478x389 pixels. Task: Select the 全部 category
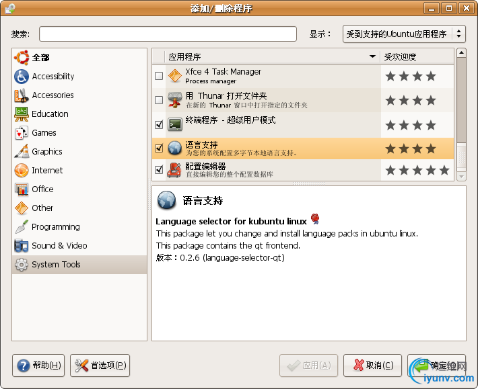pyautogui.click(x=79, y=58)
